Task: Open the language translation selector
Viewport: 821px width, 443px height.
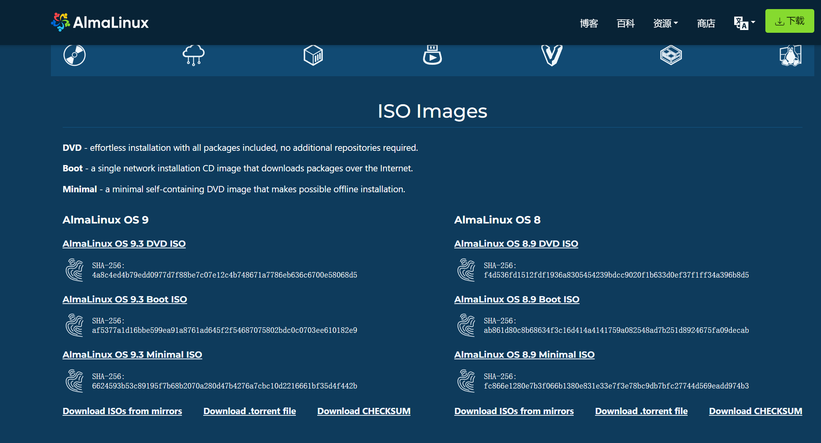Action: [744, 23]
